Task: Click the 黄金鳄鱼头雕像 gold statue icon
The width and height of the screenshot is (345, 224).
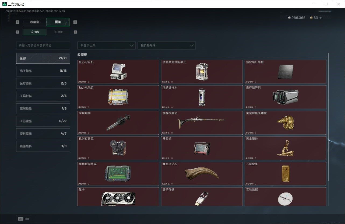Action: (286, 122)
